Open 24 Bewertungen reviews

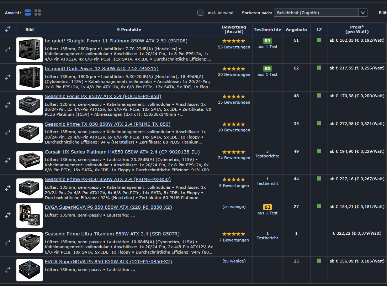(x=234, y=158)
